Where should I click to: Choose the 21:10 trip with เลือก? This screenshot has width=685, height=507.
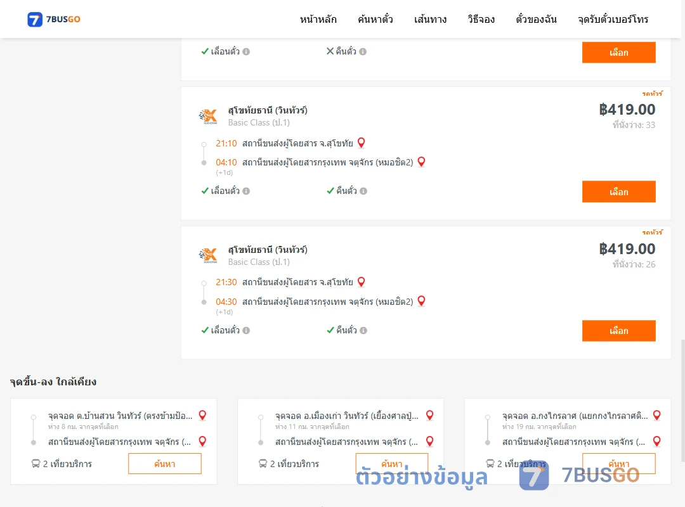[x=618, y=191]
